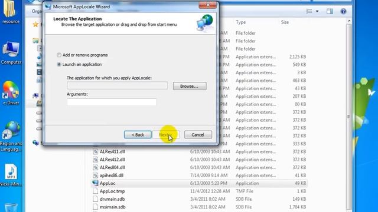This screenshot has width=378, height=212.
Task: Click drvmain.sdb file icon
Action: (x=96, y=199)
